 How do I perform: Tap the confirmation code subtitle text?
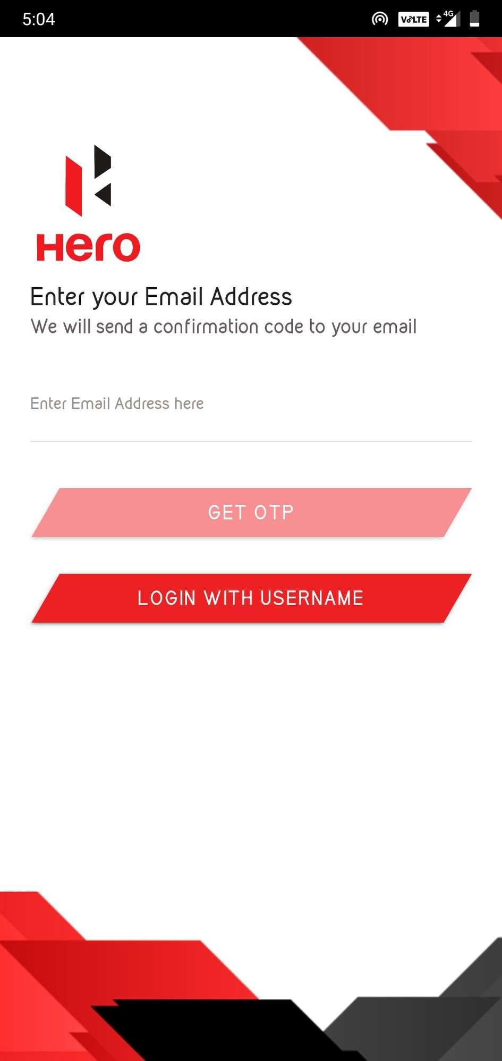tap(223, 327)
